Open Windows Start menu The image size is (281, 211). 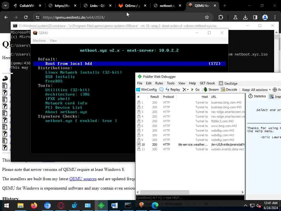pyautogui.click(x=7, y=206)
